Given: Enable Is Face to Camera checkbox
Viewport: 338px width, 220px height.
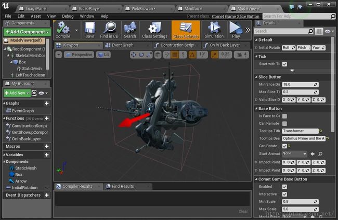Looking at the screenshot, I should [x=284, y=116].
